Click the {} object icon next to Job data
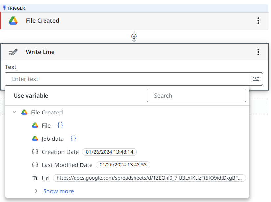This screenshot has width=271, height=202. point(73,139)
